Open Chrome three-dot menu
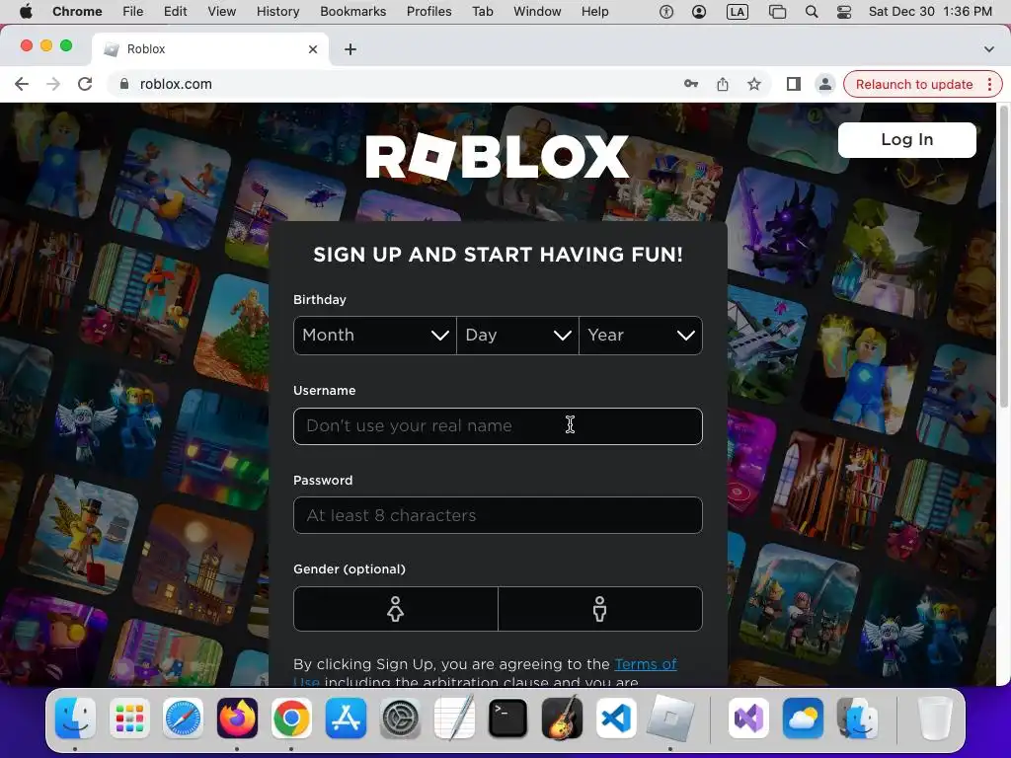Viewport: 1011px width, 758px height. click(x=989, y=85)
